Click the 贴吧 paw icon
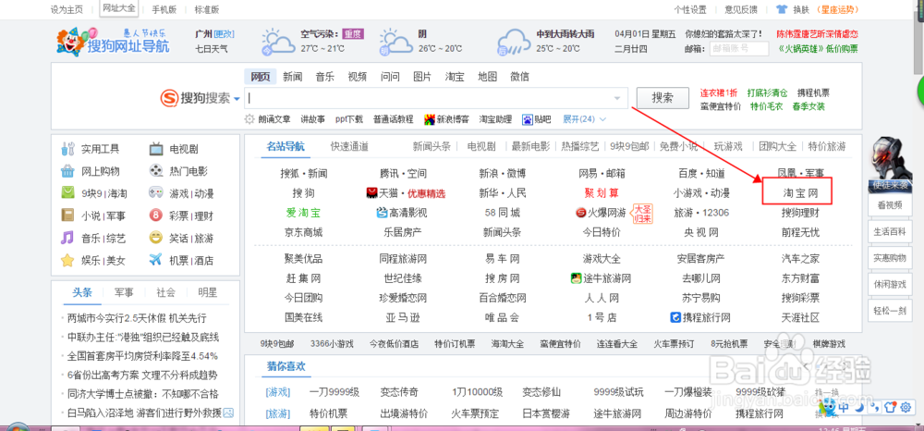924x431 pixels. click(527, 119)
